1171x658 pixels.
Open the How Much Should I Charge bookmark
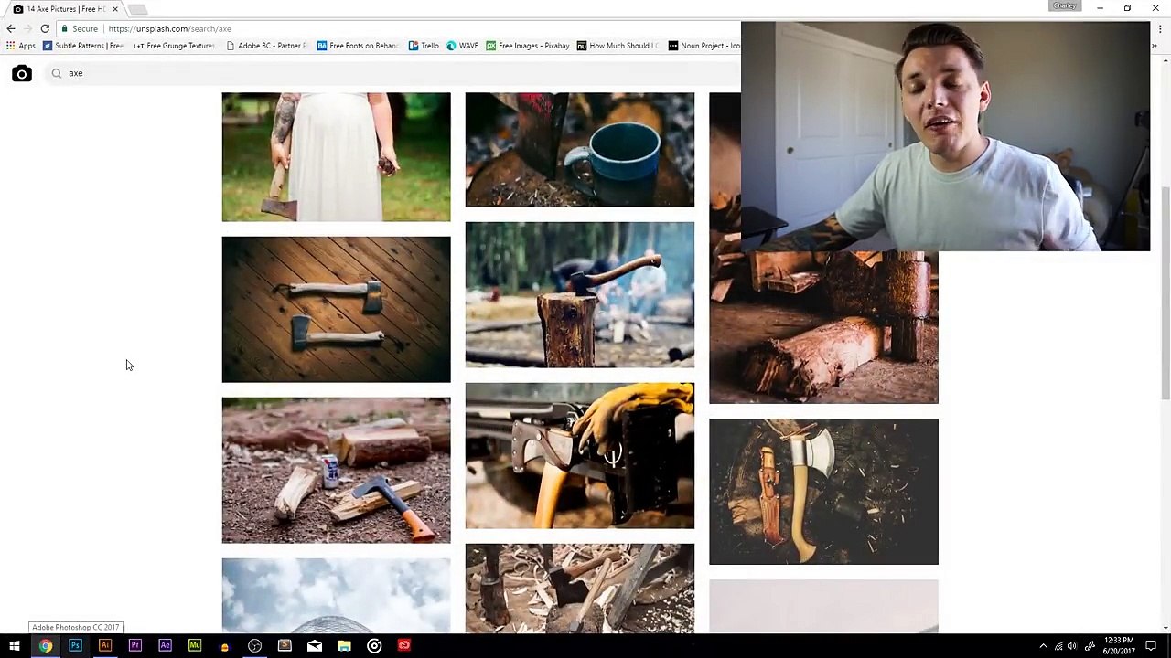tap(618, 46)
